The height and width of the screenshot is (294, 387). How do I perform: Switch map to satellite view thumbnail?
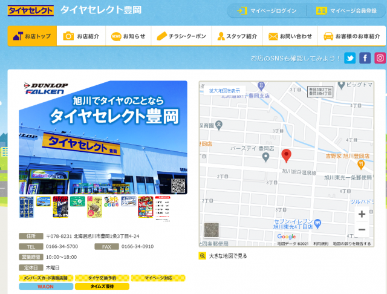(212, 230)
